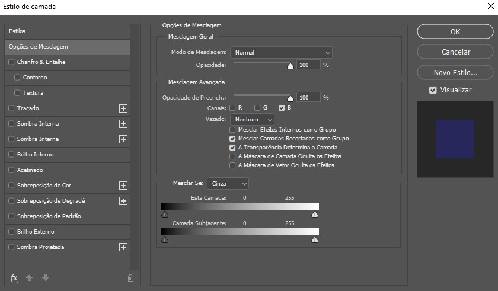This screenshot has width=498, height=291.
Task: Click plus icon beside Sobreposição de Cor
Action: click(123, 186)
